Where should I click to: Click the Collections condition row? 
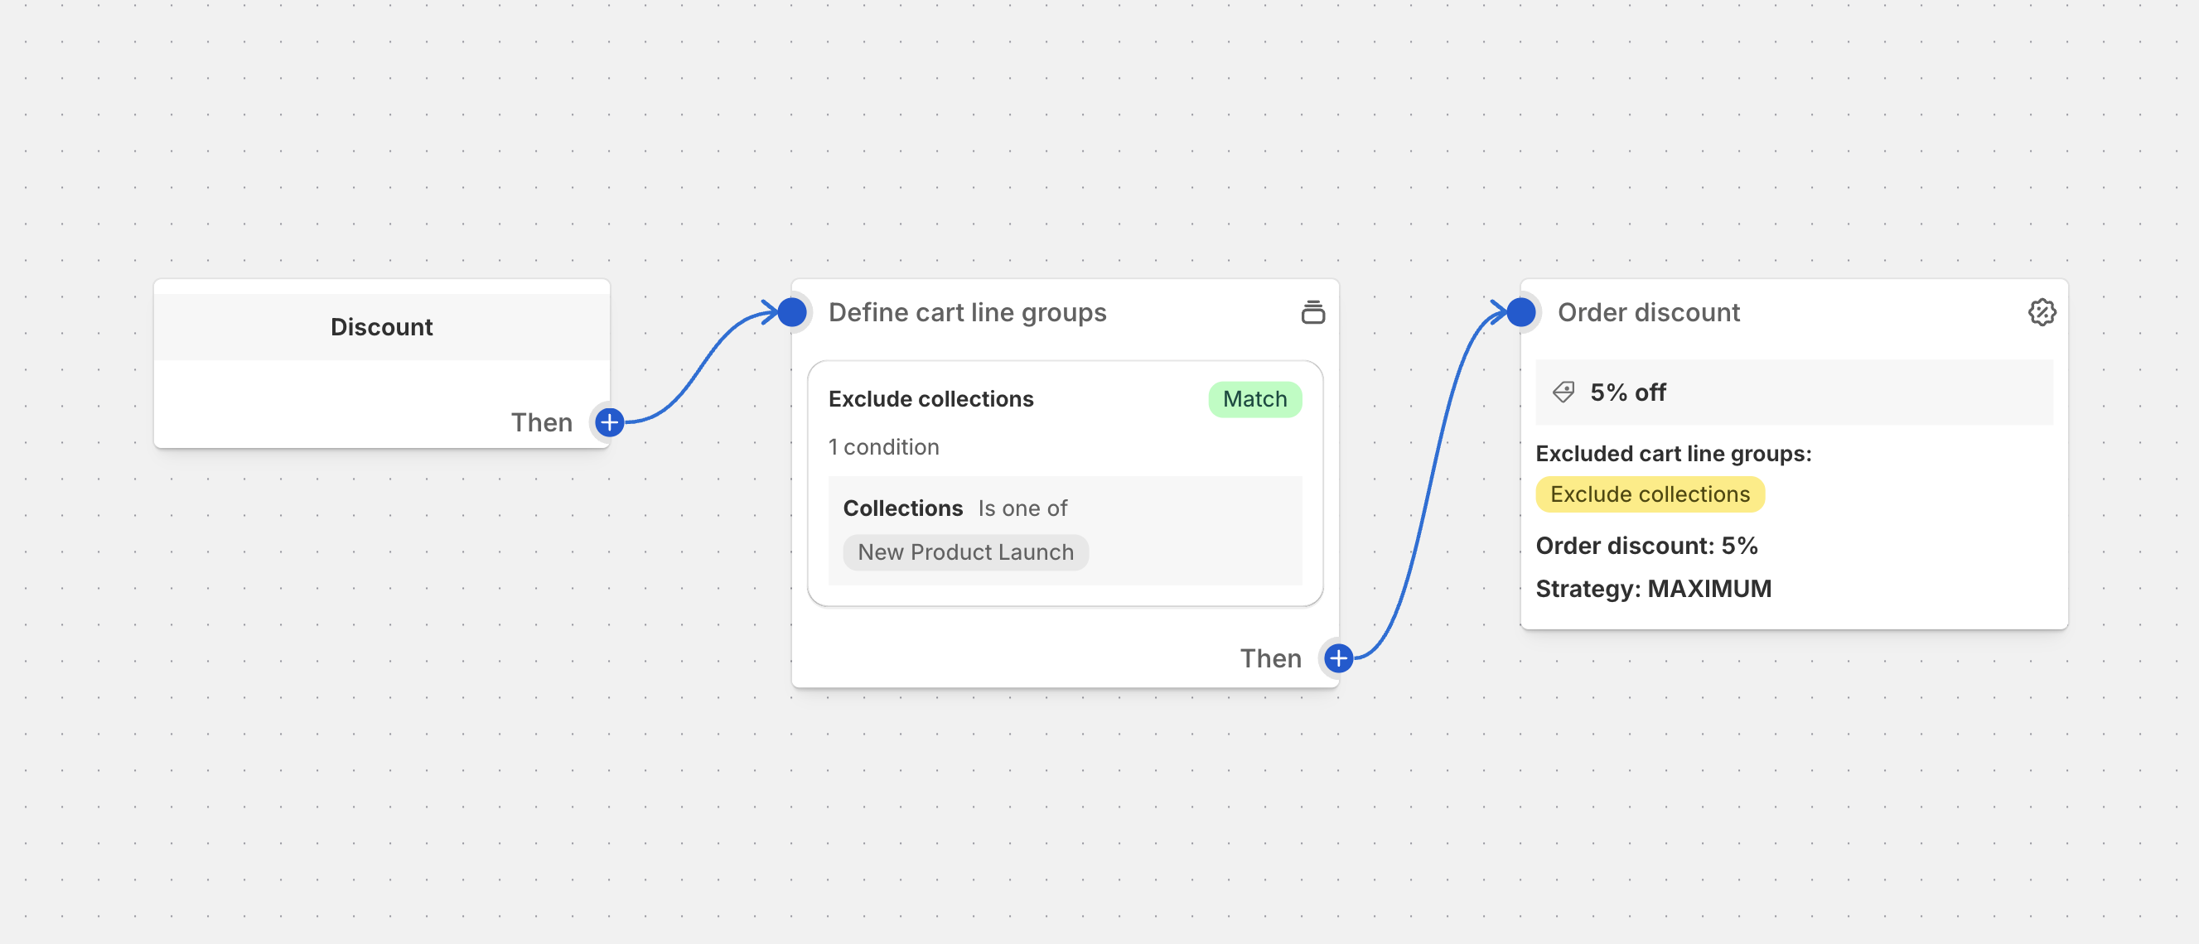tap(903, 508)
